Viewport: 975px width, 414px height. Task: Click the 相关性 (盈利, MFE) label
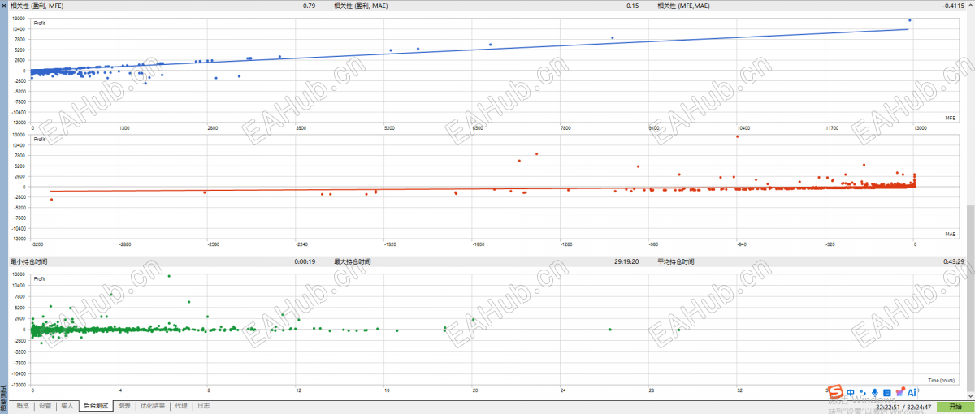[x=38, y=6]
